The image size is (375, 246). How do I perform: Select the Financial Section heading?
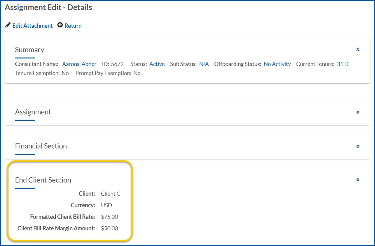tap(41, 146)
